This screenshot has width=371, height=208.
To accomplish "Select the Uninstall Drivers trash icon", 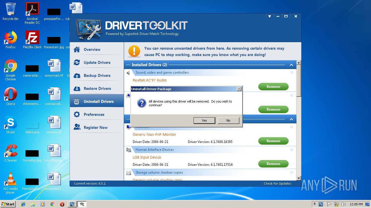I will [77, 101].
